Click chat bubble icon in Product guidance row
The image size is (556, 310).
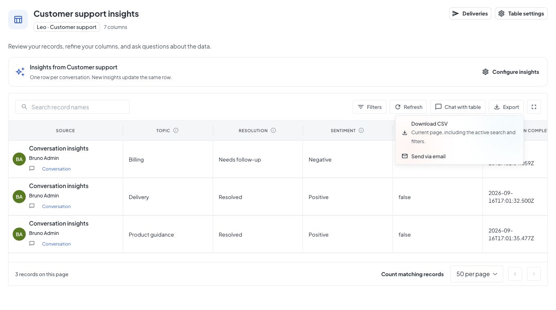click(32, 244)
